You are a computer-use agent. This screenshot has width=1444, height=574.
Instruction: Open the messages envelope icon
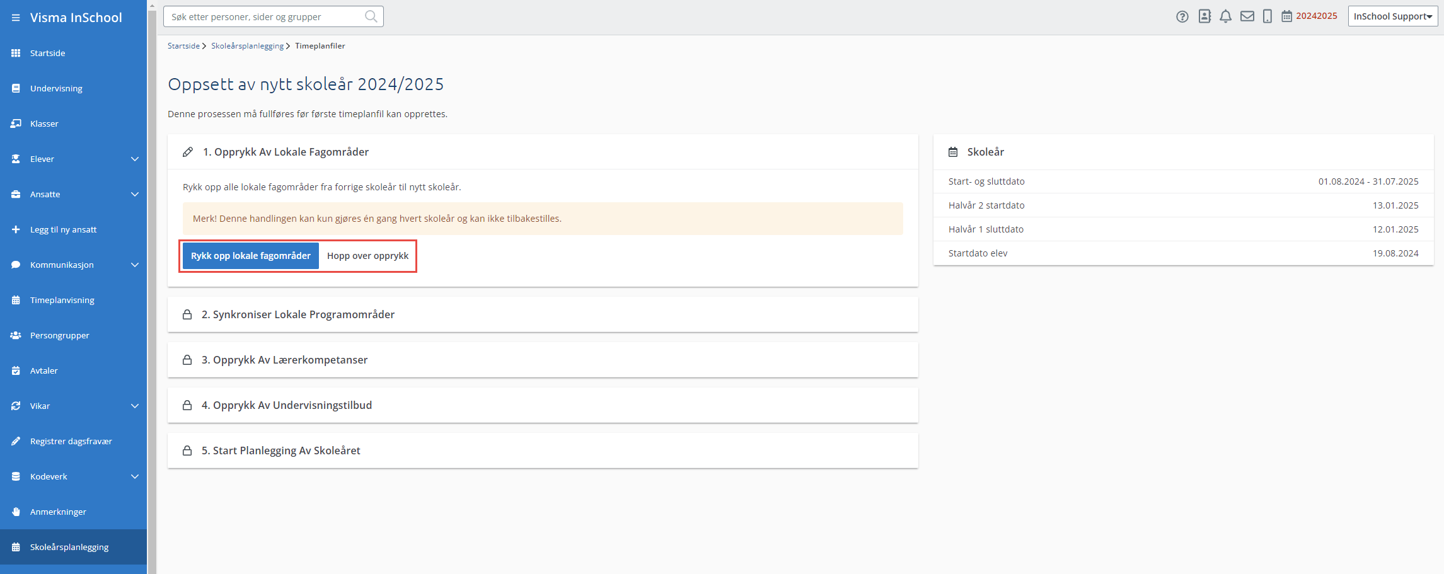tap(1247, 16)
